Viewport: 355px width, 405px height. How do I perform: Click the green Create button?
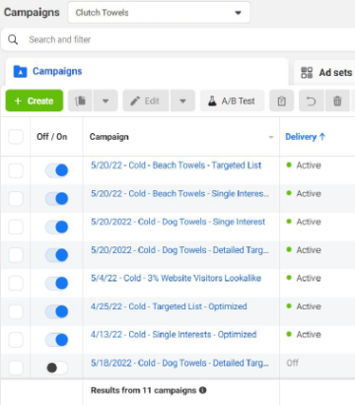coord(35,101)
